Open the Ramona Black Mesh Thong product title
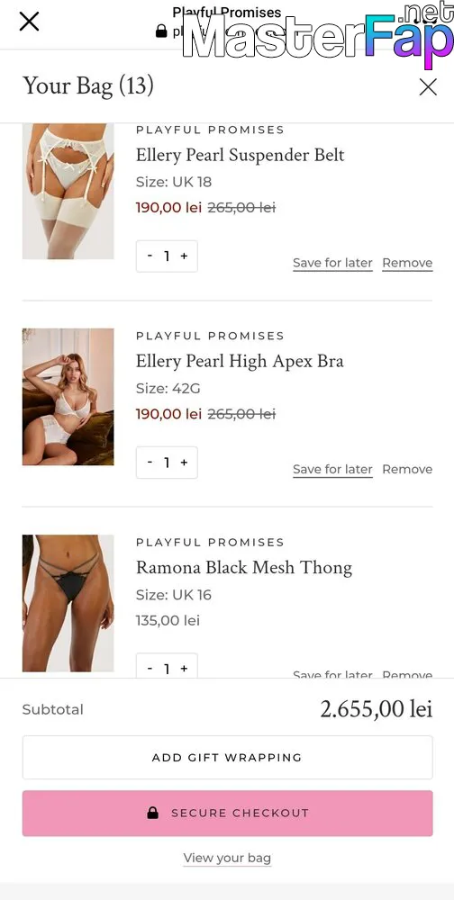Viewport: 454px width, 900px height. coord(244,568)
